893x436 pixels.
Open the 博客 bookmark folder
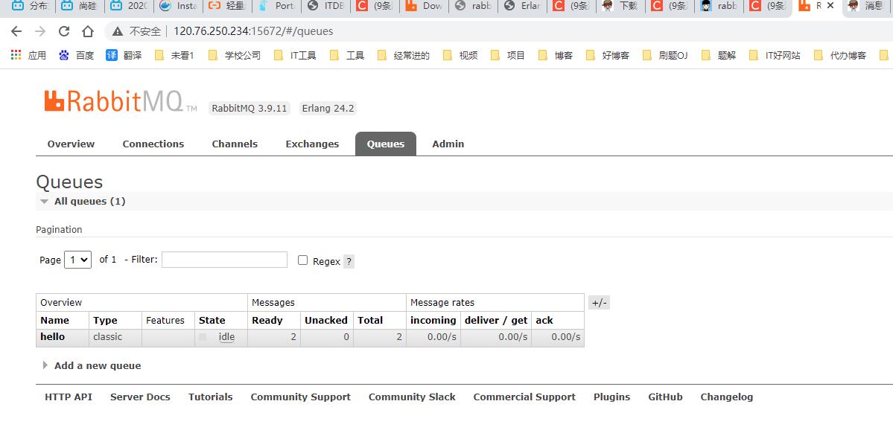click(x=556, y=55)
